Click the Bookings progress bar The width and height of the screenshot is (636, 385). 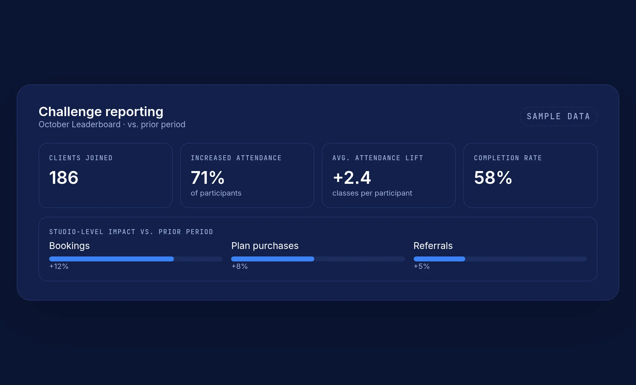136,259
